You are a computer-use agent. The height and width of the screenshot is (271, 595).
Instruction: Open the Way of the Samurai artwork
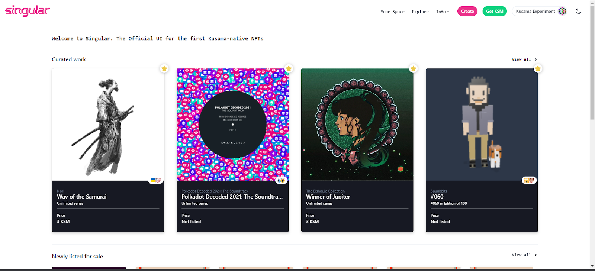[x=108, y=125]
